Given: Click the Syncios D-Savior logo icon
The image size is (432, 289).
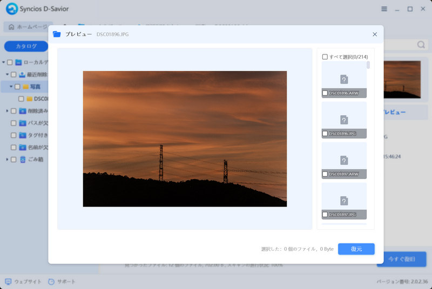Looking at the screenshot, I should coord(11,9).
